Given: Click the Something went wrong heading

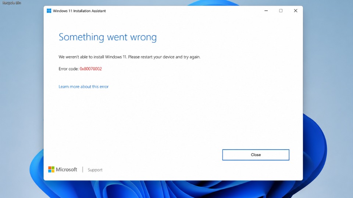Looking at the screenshot, I should (108, 37).
